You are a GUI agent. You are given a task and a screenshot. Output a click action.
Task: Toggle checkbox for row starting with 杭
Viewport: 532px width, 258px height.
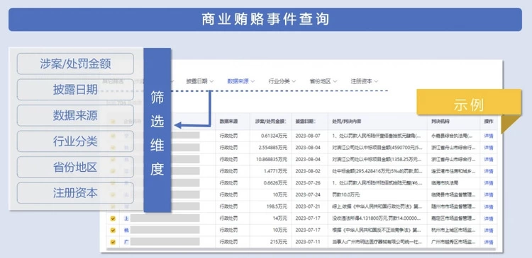point(113,230)
